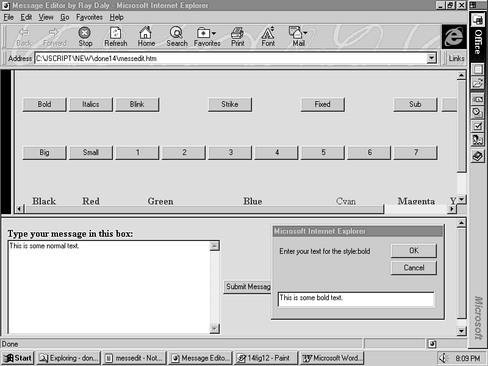The image size is (488, 366).
Task: Click the top frame horizontal scrollbar right arrow
Action: pos(452,209)
